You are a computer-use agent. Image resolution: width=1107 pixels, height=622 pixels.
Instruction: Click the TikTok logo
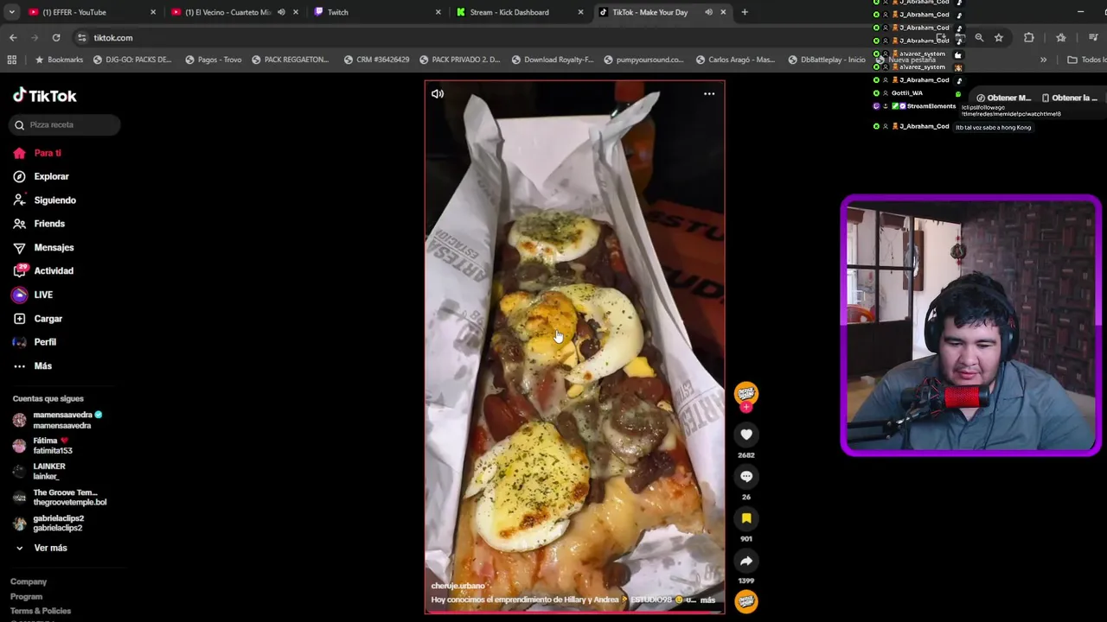[44, 96]
